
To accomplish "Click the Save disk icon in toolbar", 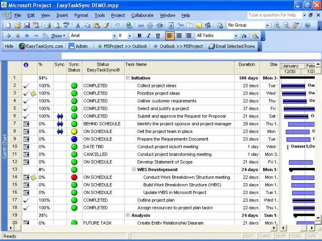I will [x=27, y=25].
